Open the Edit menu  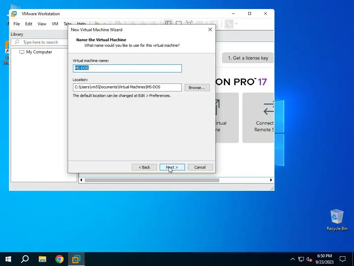(x=28, y=24)
